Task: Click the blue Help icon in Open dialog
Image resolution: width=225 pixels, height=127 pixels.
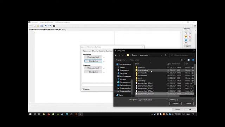Action: [x=193, y=60]
